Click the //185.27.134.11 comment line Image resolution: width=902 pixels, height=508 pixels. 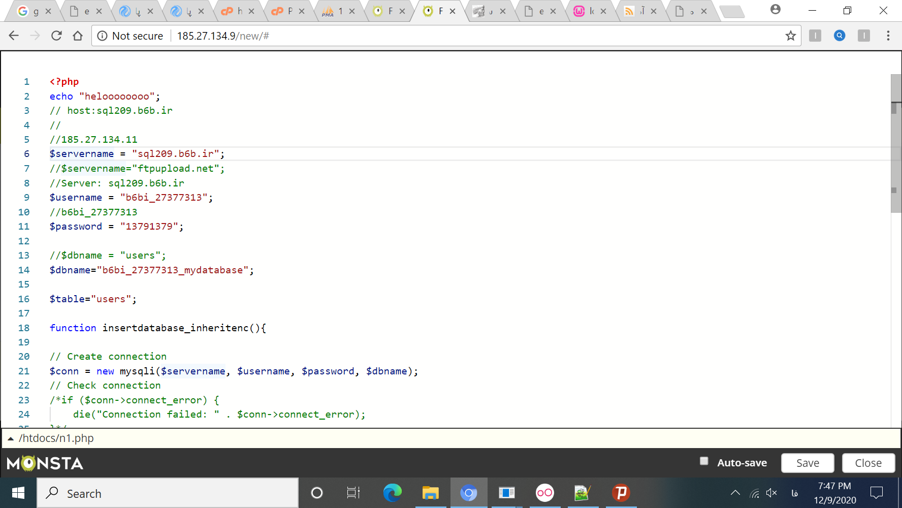tap(93, 140)
